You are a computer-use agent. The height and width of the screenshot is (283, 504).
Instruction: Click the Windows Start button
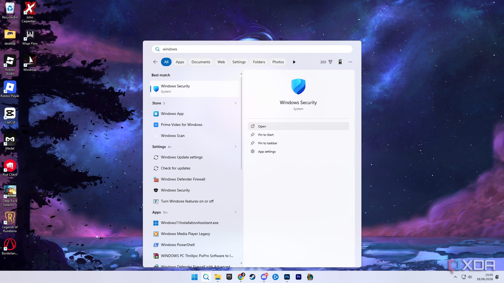pyautogui.click(x=195, y=277)
